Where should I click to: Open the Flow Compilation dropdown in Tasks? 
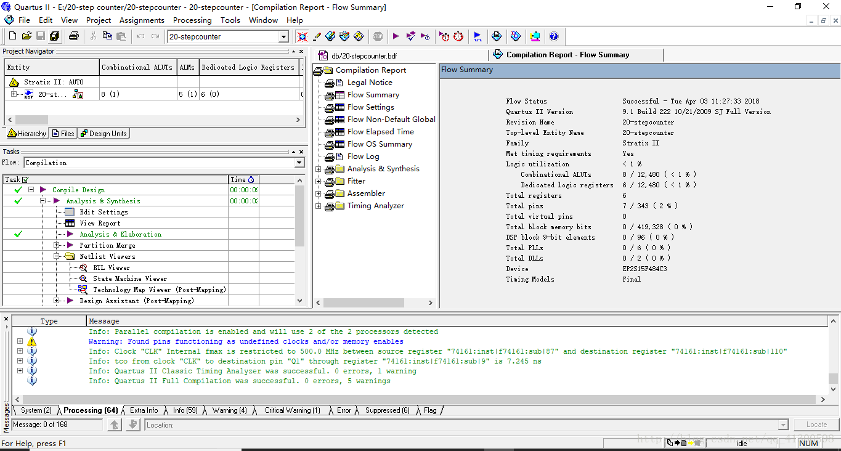299,163
